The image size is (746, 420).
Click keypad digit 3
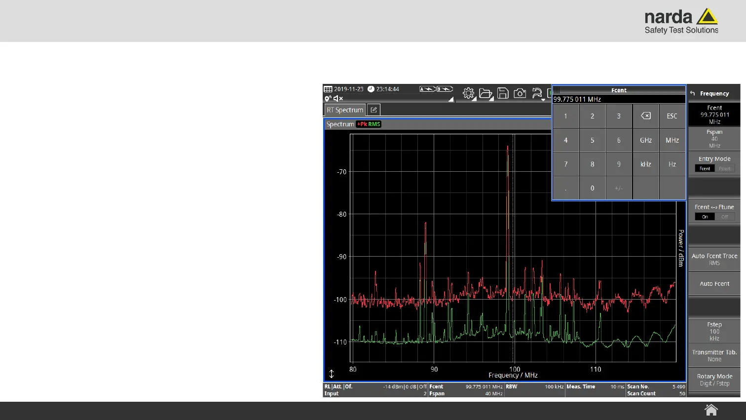(x=619, y=116)
